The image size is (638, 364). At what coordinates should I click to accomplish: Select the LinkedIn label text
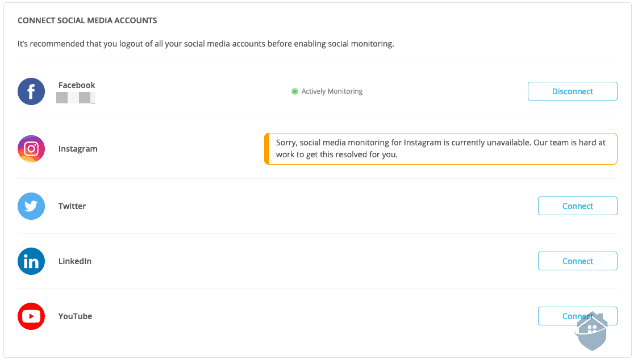pos(75,261)
